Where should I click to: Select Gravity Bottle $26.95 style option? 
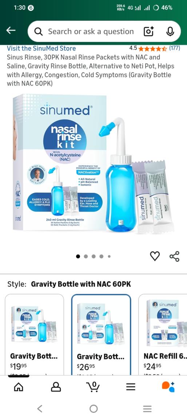click(x=101, y=334)
